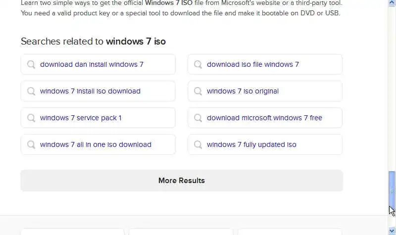Select the "download microsoft windows 7 free" link text
The width and height of the screenshot is (396, 235).
pyautogui.click(x=264, y=118)
